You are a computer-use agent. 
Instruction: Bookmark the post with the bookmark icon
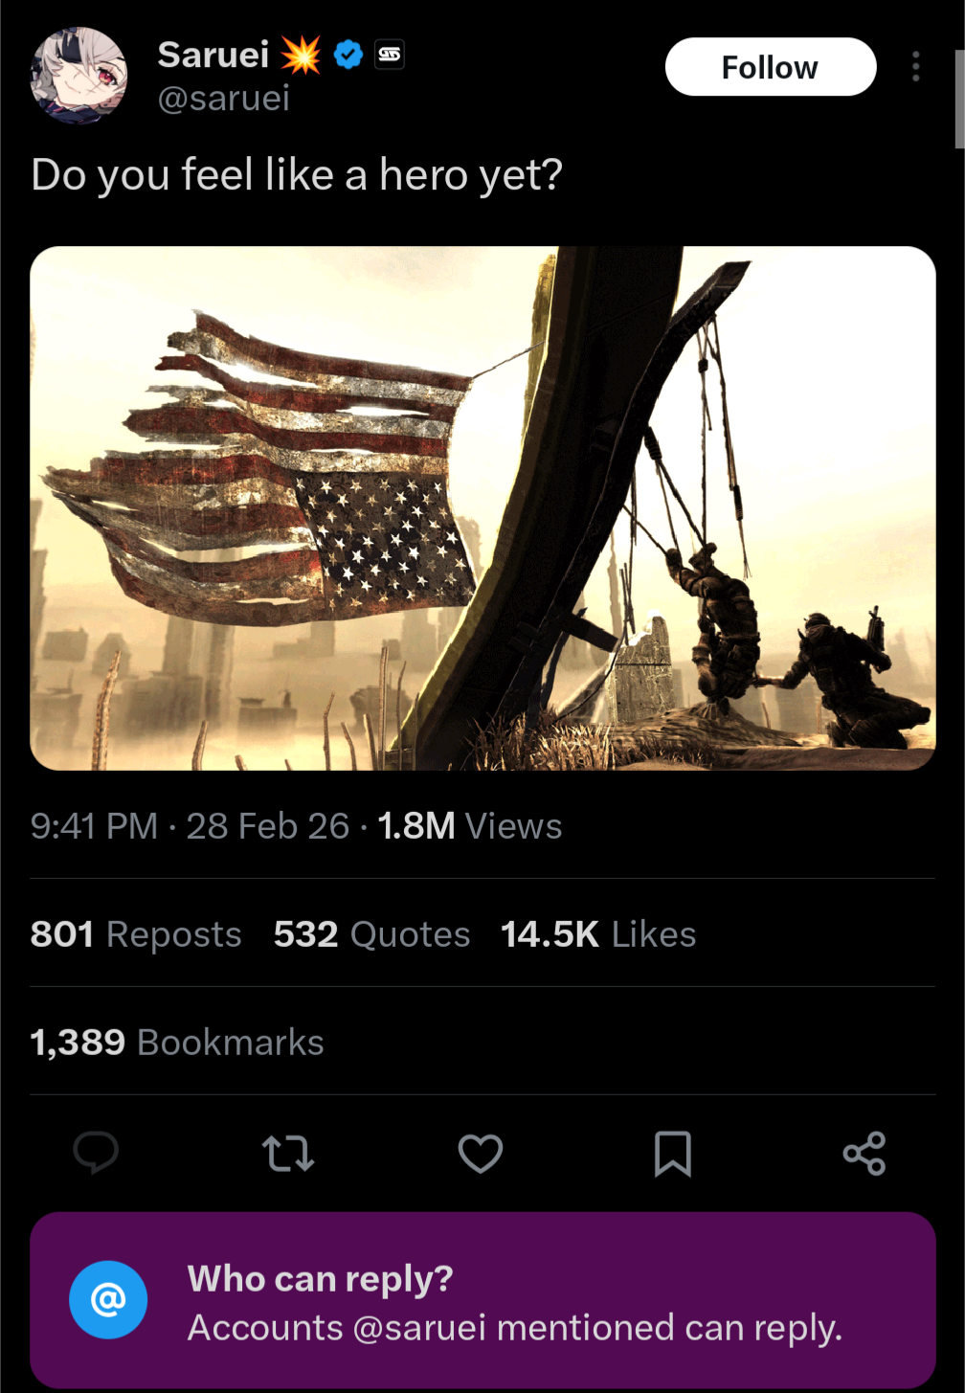click(673, 1154)
